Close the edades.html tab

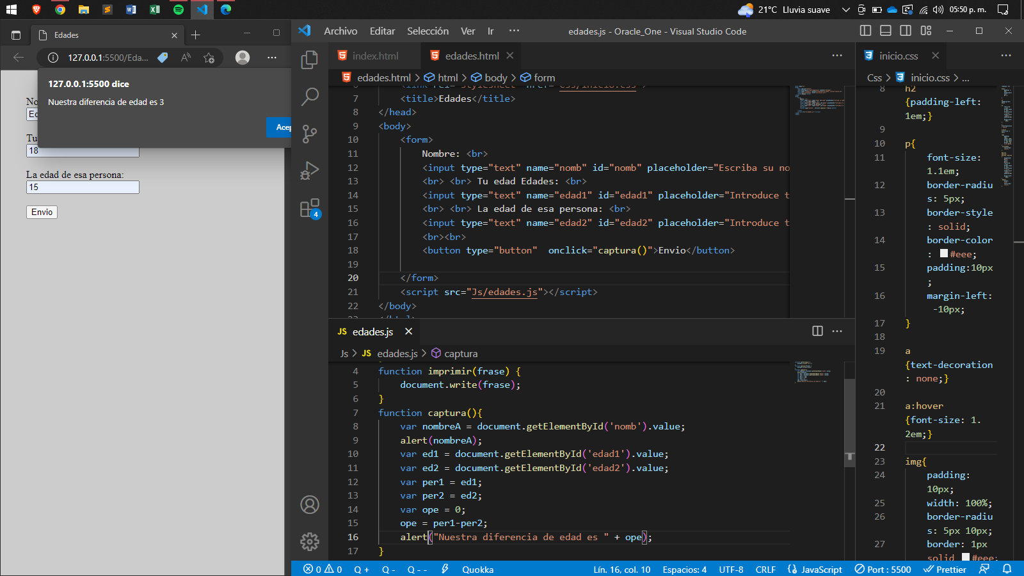[510, 56]
